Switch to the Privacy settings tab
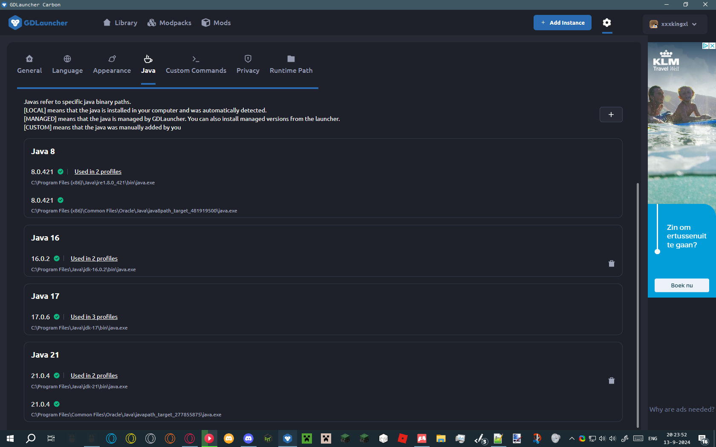716x447 pixels. point(248,65)
